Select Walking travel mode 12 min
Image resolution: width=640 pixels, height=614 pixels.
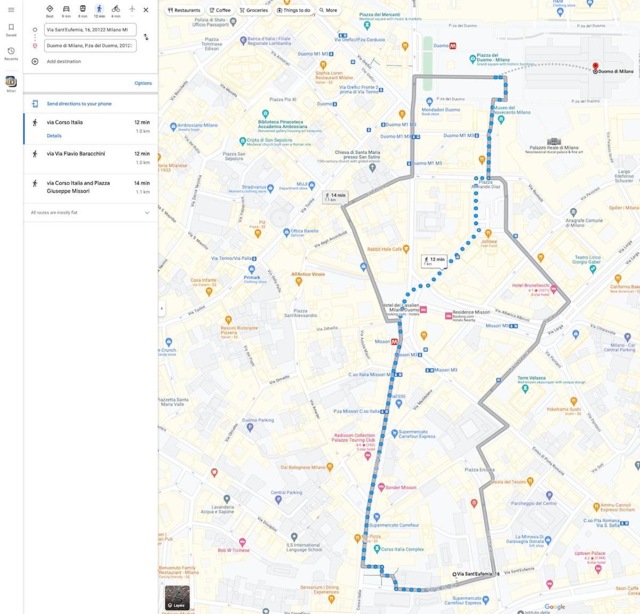(x=99, y=11)
